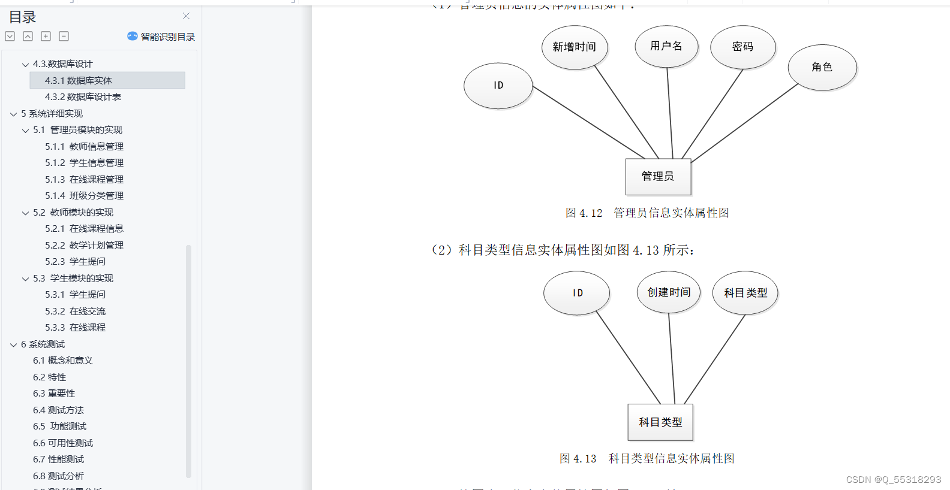Open 4.3.数据库设计 heading
The height and width of the screenshot is (490, 950).
tap(63, 64)
